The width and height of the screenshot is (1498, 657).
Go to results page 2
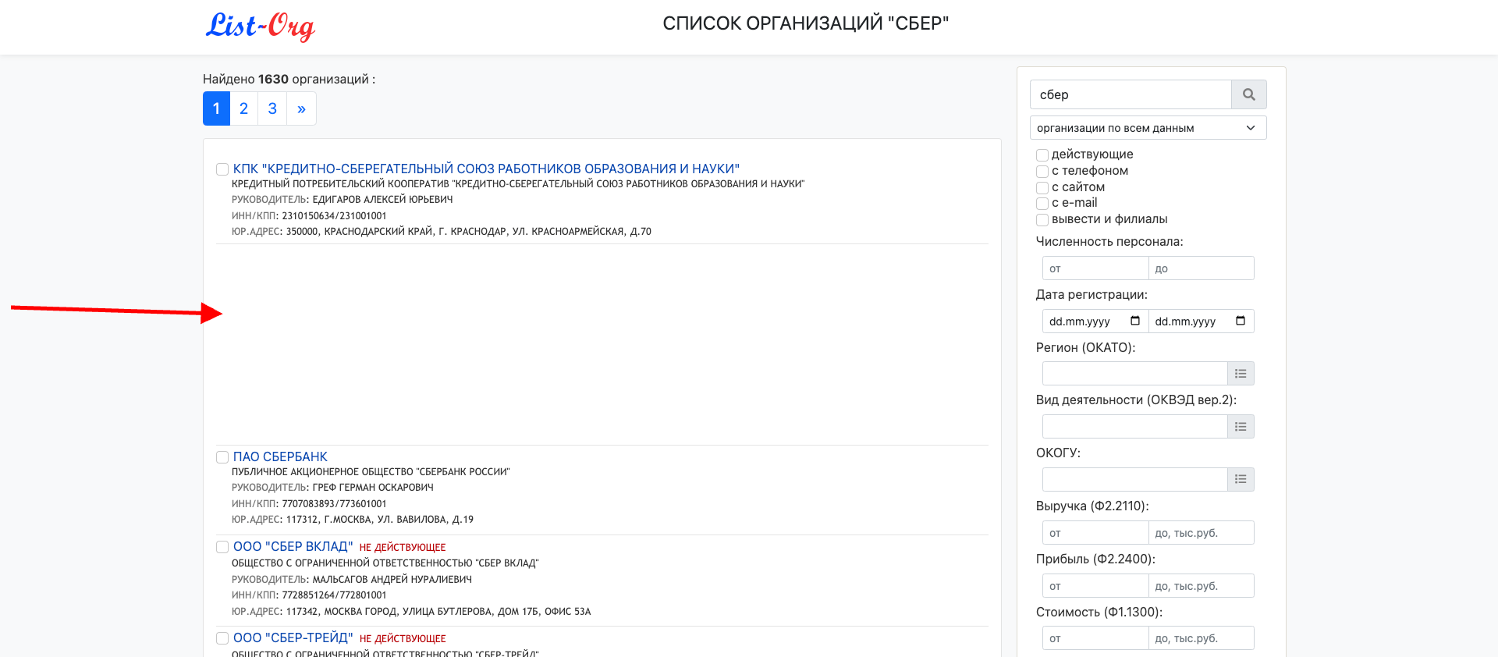click(x=243, y=108)
